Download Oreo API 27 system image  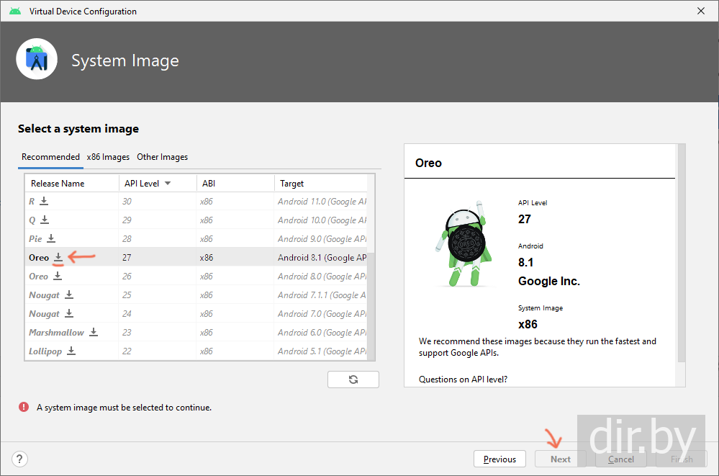[58, 257]
